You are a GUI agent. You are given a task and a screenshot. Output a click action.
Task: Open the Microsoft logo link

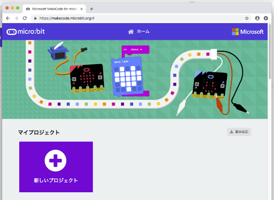pos(248,32)
